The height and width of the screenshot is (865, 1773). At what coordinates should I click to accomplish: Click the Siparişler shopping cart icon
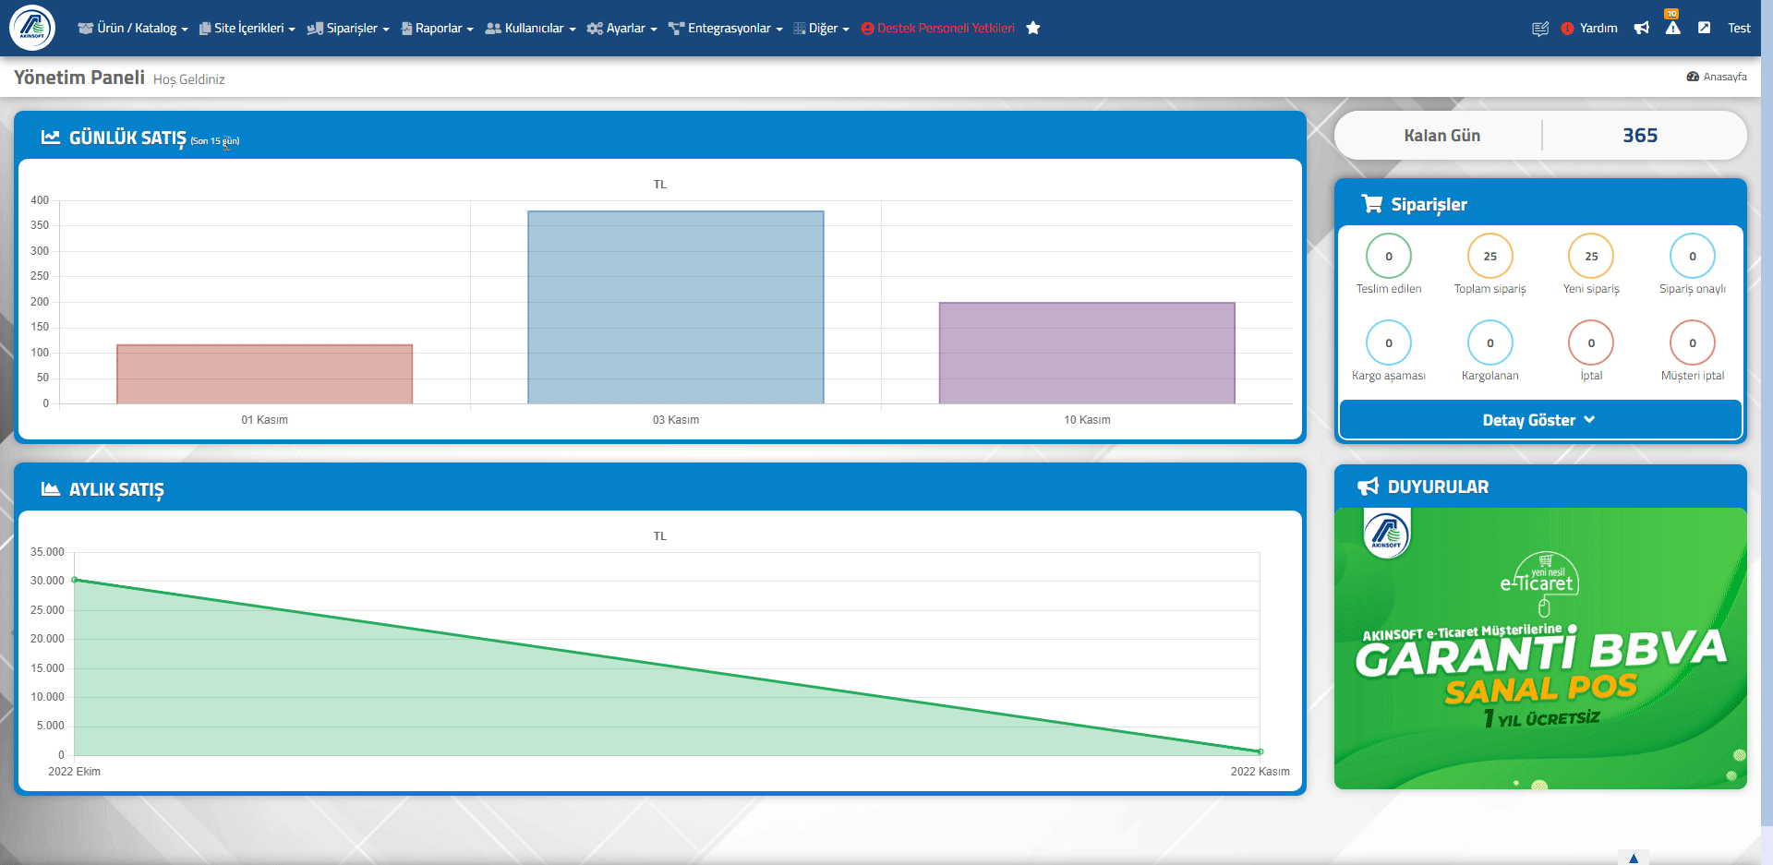click(1372, 204)
